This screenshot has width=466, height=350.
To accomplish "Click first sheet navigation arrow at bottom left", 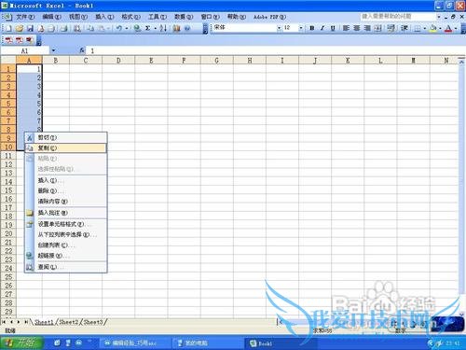I will (x=4, y=322).
